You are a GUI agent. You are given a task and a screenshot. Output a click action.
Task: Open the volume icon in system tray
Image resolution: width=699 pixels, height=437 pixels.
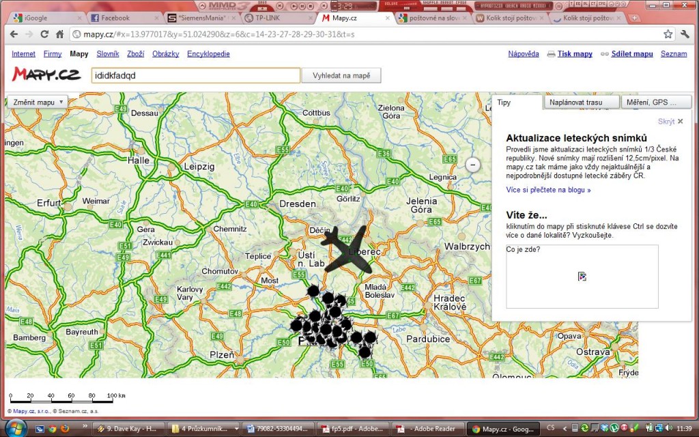(x=670, y=429)
